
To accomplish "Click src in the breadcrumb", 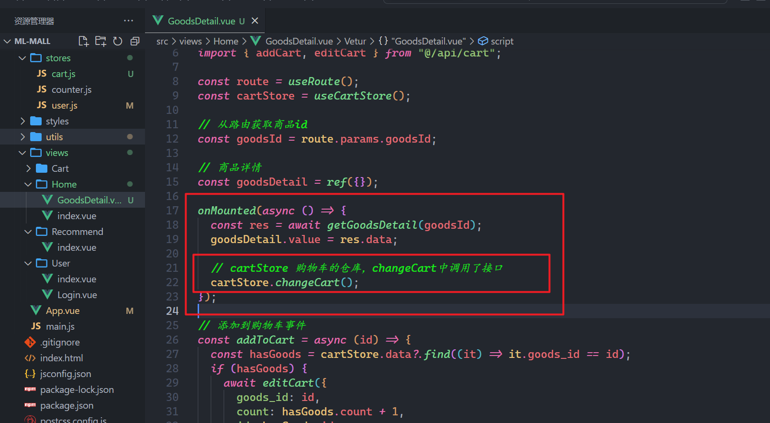I will point(162,42).
